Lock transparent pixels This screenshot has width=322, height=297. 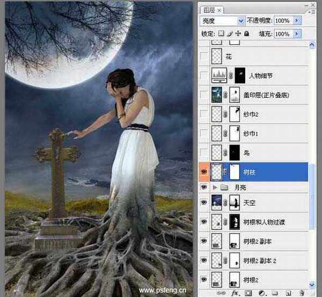pos(221,34)
